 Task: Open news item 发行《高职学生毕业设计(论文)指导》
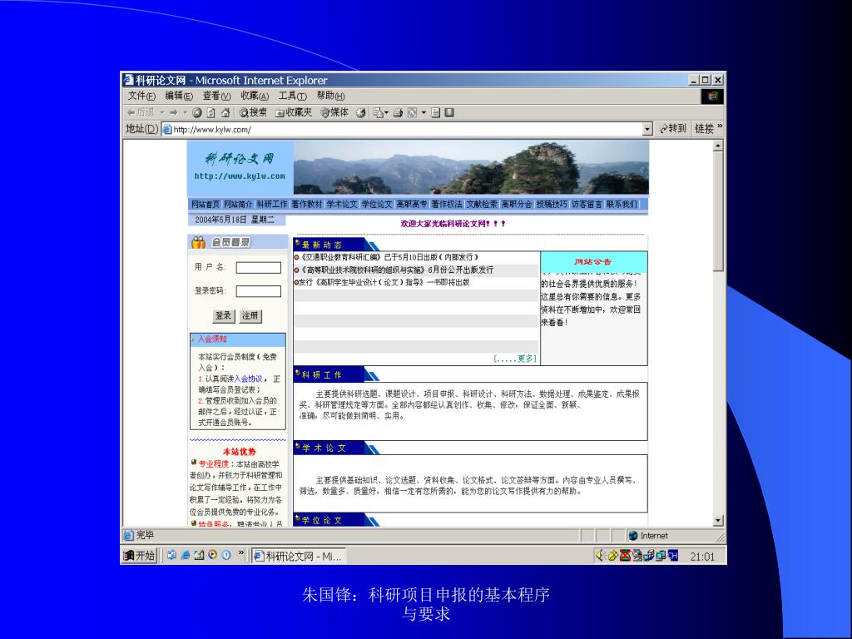[x=384, y=283]
